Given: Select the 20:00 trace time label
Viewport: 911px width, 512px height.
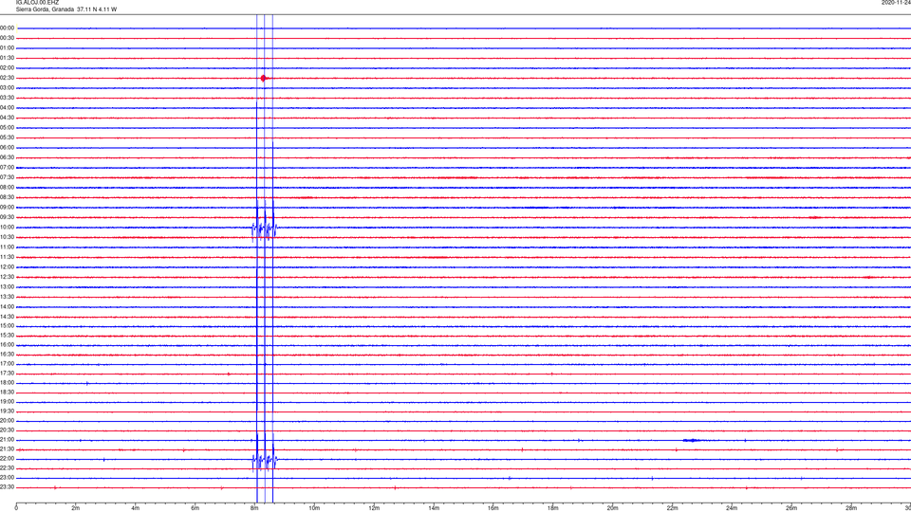Looking at the screenshot, I should click(7, 420).
